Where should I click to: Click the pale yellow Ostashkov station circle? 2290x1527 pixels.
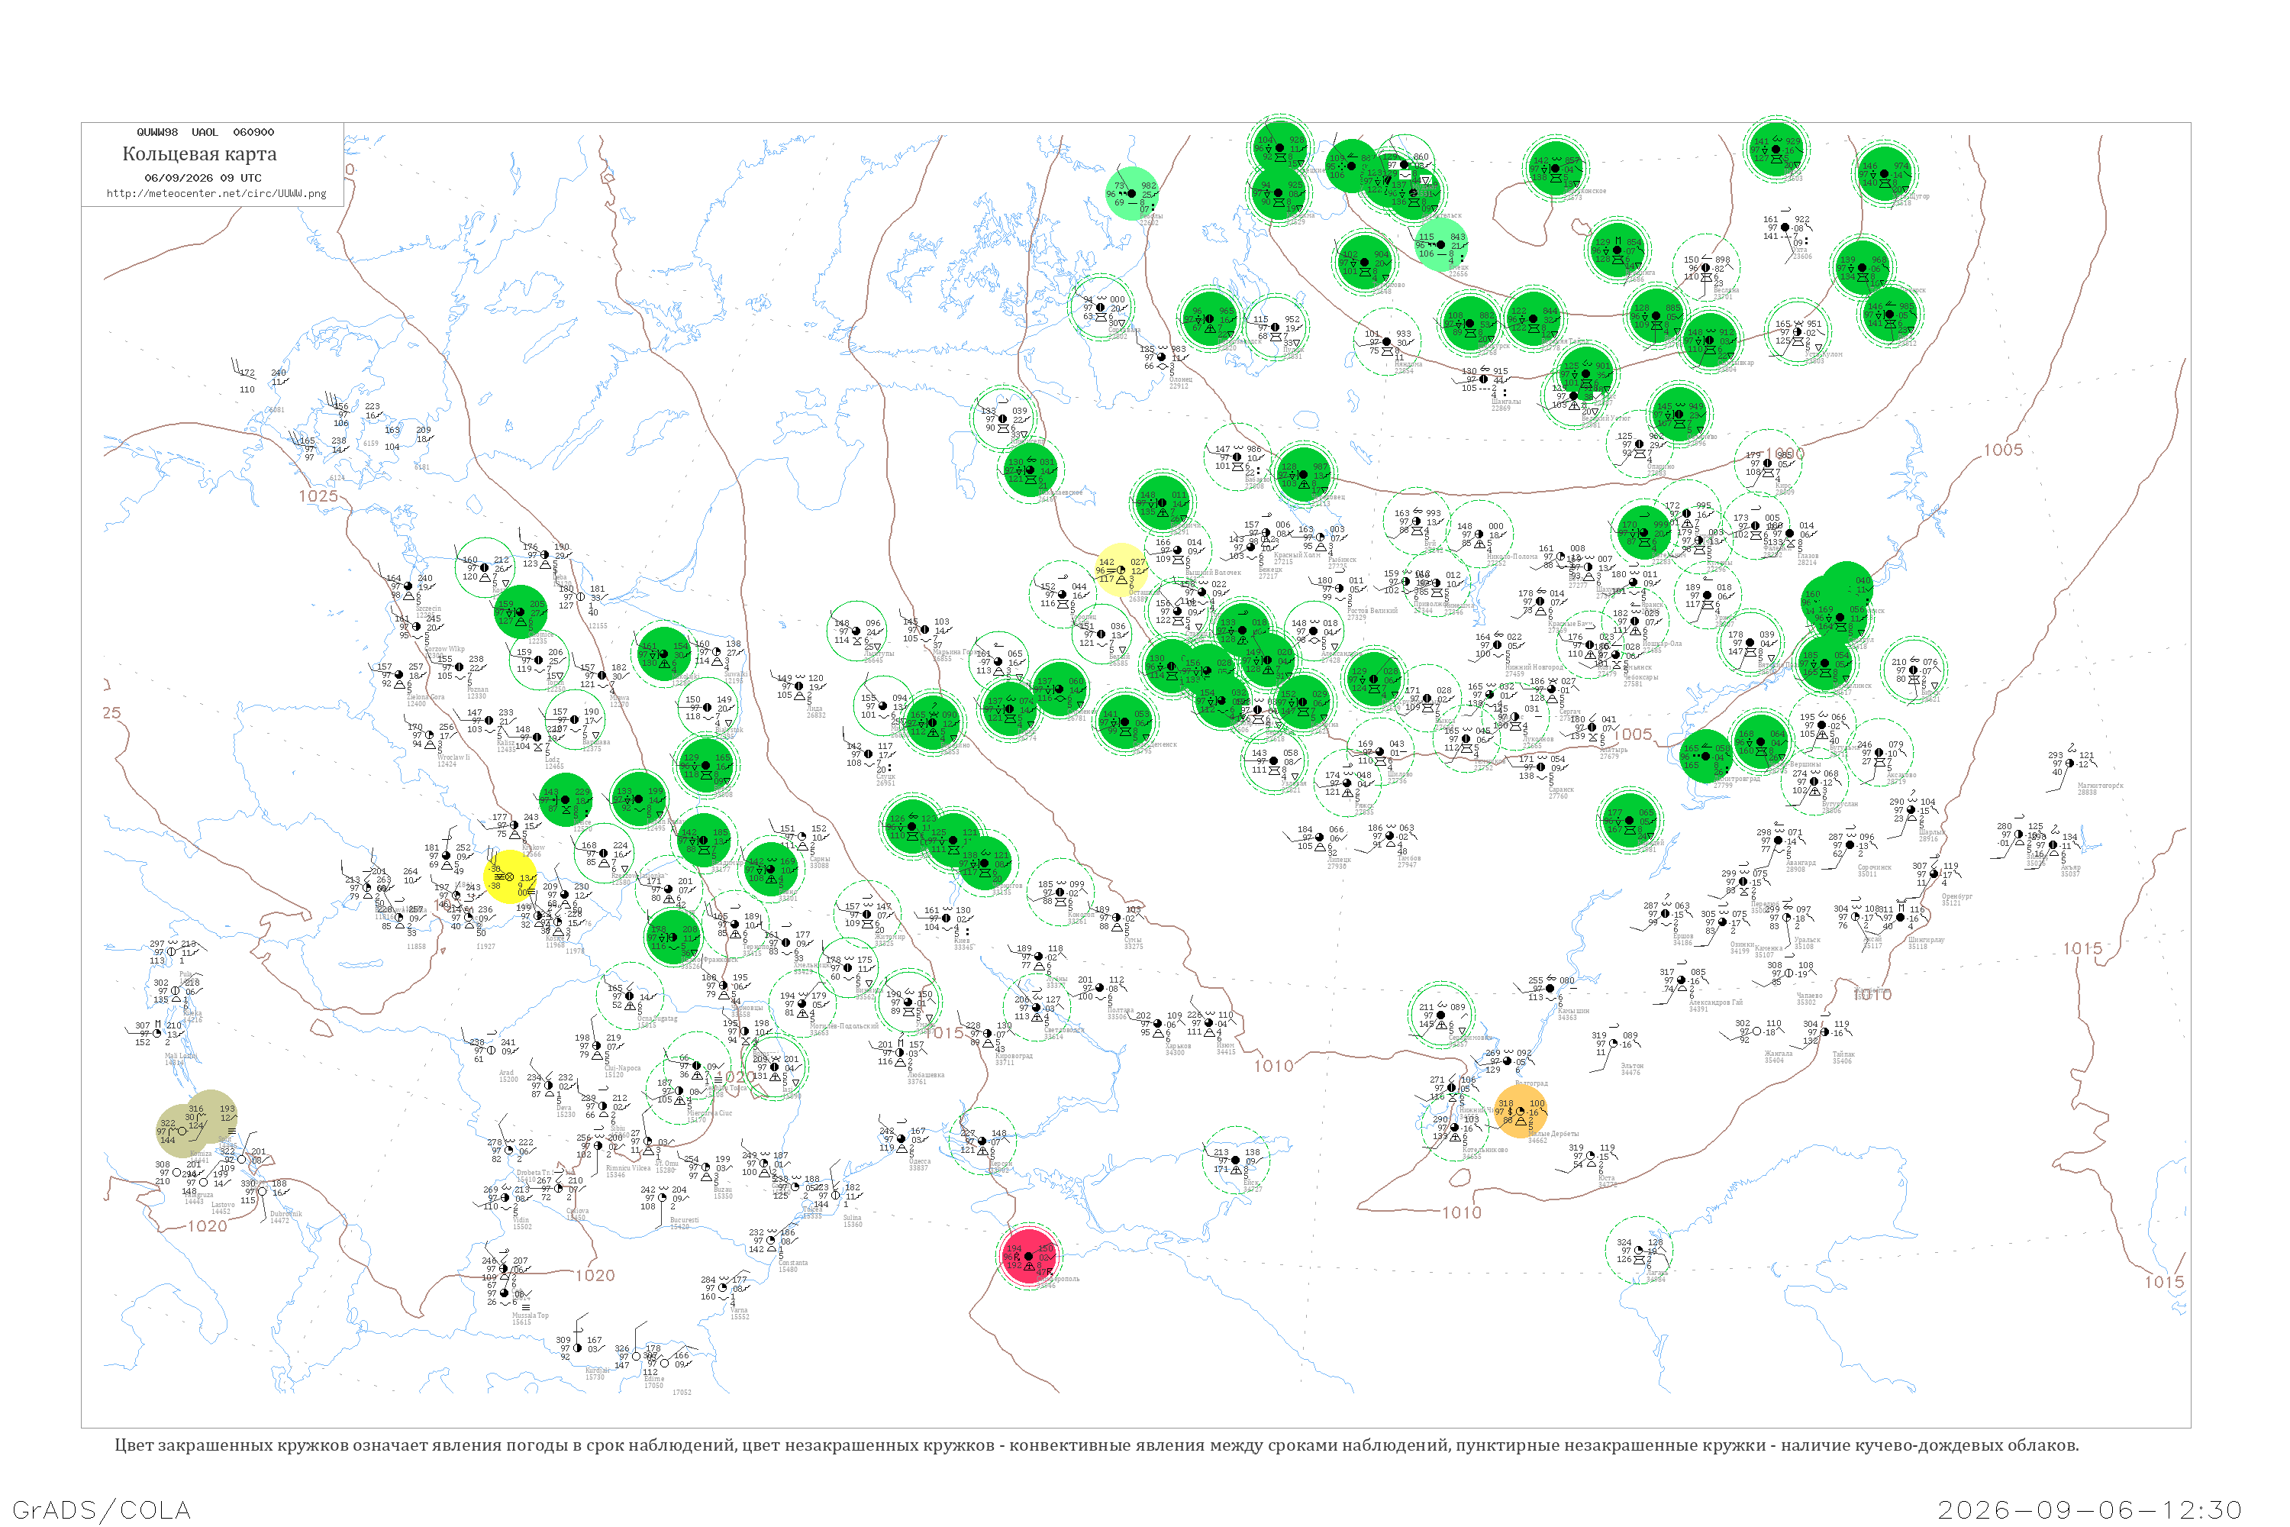[x=1121, y=570]
